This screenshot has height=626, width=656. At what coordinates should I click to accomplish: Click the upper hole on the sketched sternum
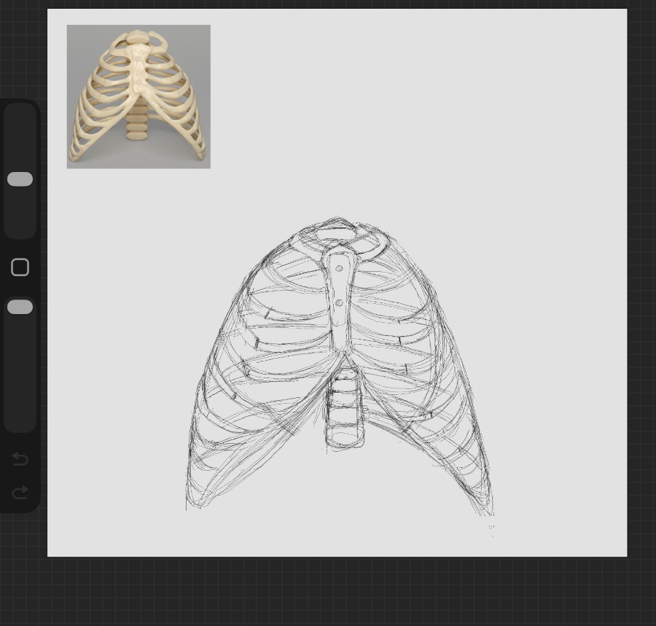coord(340,269)
